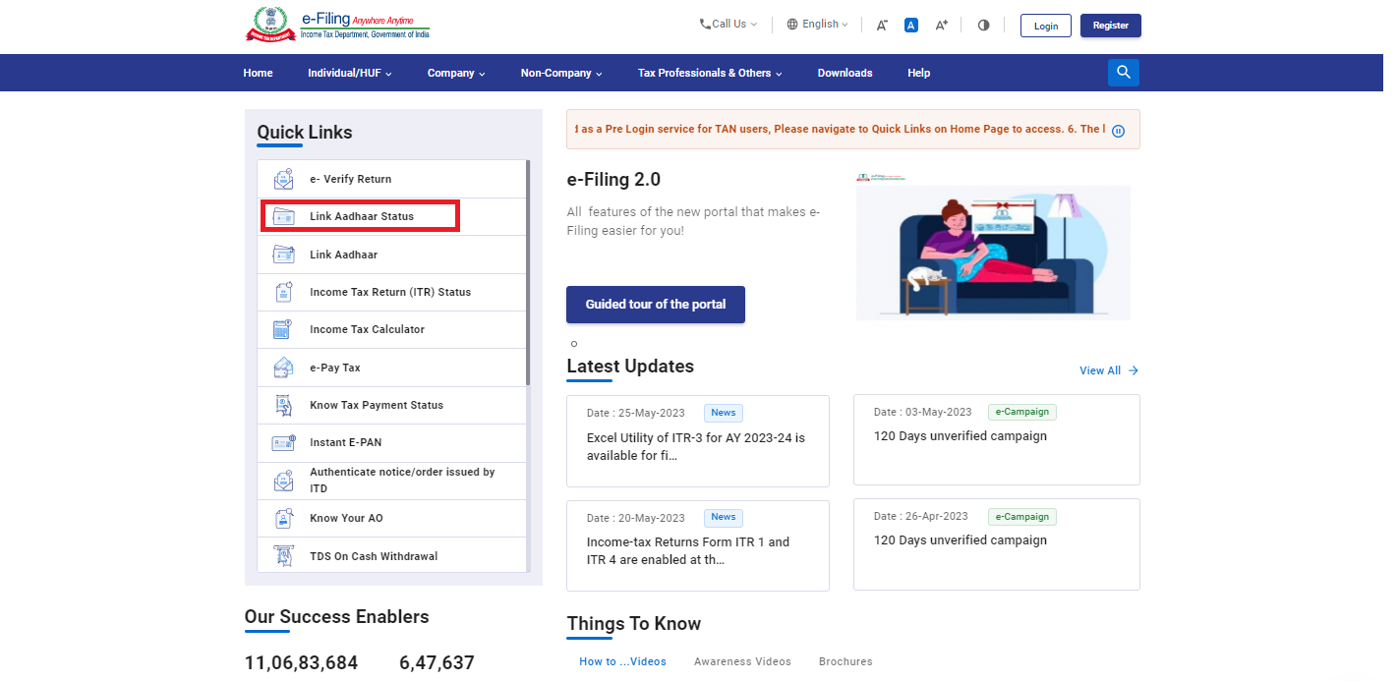This screenshot has height=681, width=1398.
Task: Start the Guided tour of the portal
Action: [x=655, y=305]
